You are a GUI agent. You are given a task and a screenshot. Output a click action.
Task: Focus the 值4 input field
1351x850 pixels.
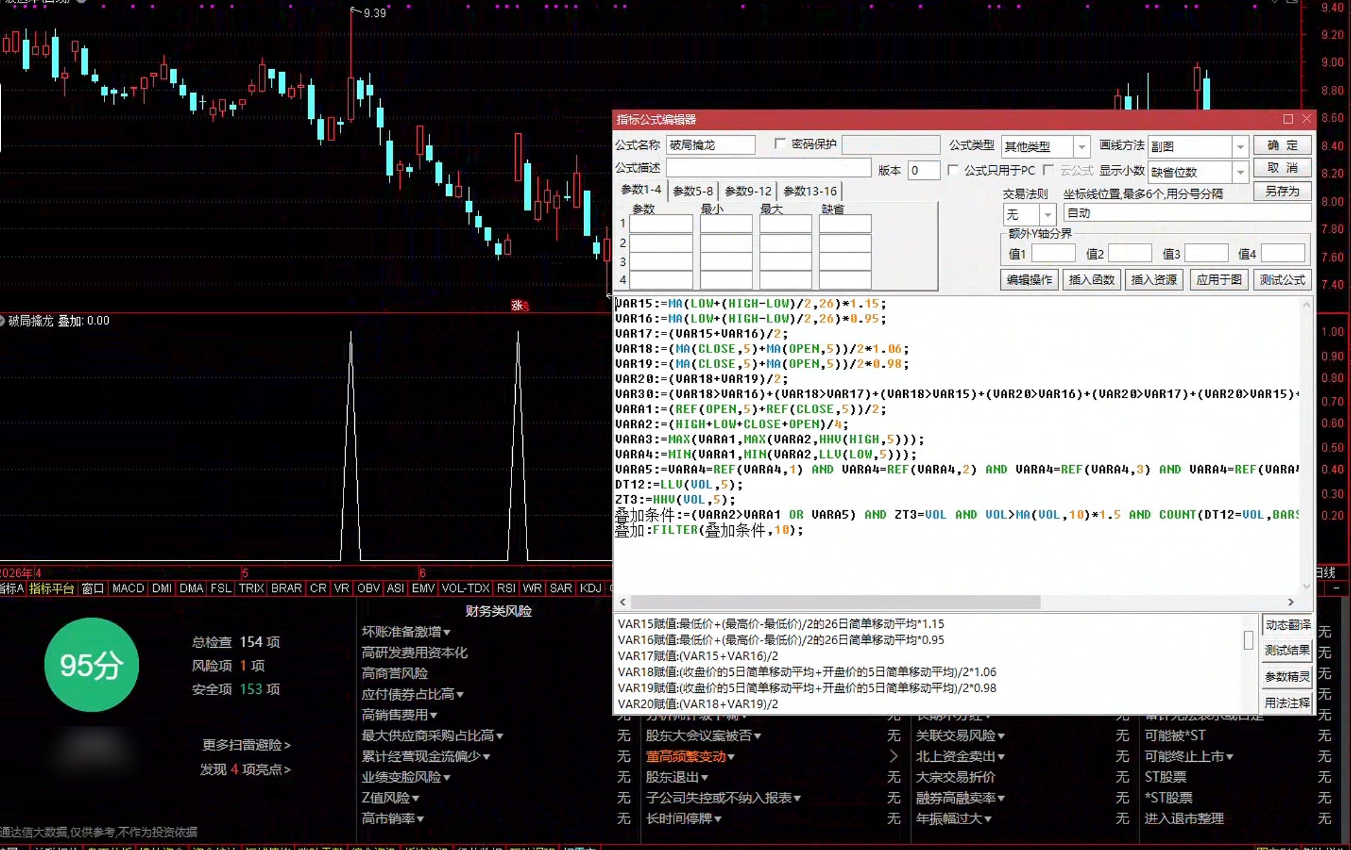(x=1283, y=253)
